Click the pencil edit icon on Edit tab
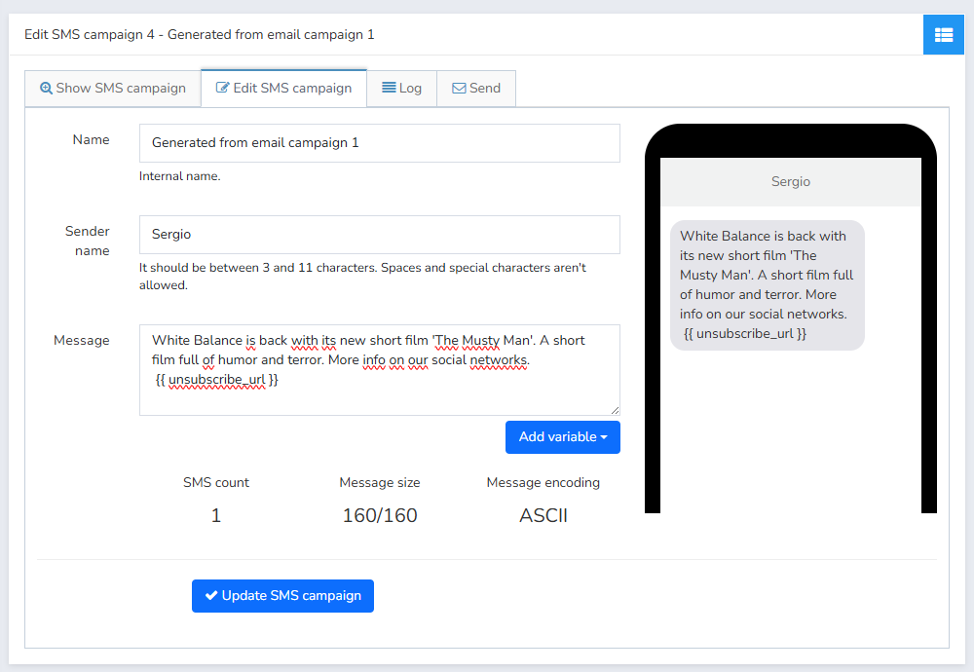 click(222, 88)
